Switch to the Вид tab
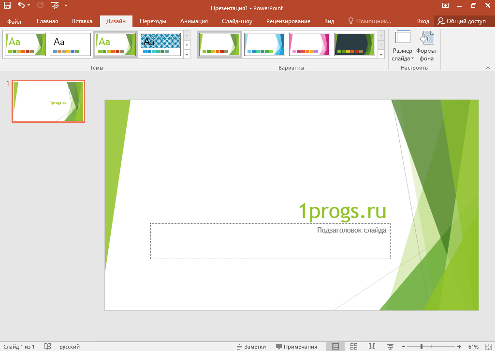The image size is (495, 351). (x=329, y=21)
